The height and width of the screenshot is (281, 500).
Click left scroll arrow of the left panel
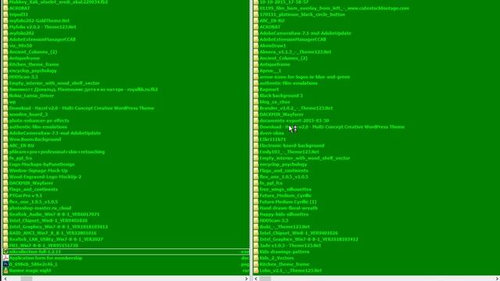pyautogui.click(x=5, y=279)
